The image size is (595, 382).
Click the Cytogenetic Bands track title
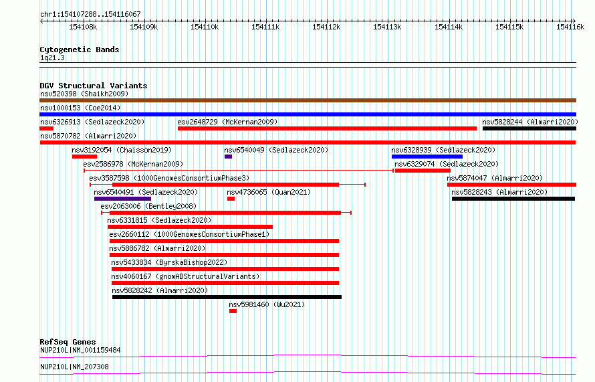tap(80, 50)
